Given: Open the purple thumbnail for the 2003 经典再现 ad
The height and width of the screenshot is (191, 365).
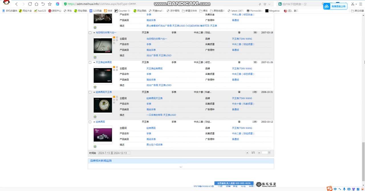Looking at the screenshot, I should click(103, 135).
